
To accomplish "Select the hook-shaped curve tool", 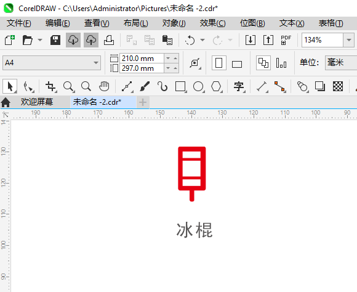I will 162,87.
